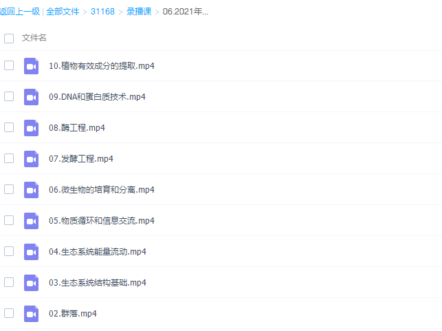This screenshot has width=442, height=331.
Task: Tick the checkbox for 03.生态系统结构基础.mp4
Action: click(9, 282)
